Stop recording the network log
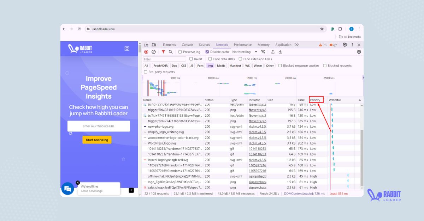This screenshot has height=221, width=424. (x=146, y=51)
